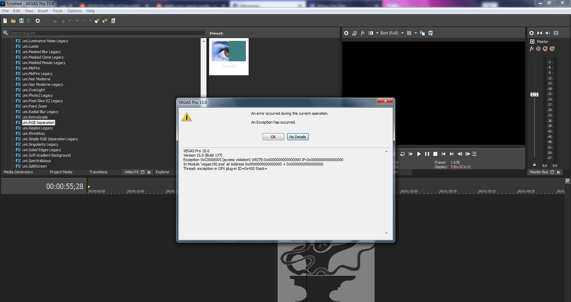This screenshot has width=571, height=302.
Task: Open Master Bus audio properties gear
Action: (532, 33)
